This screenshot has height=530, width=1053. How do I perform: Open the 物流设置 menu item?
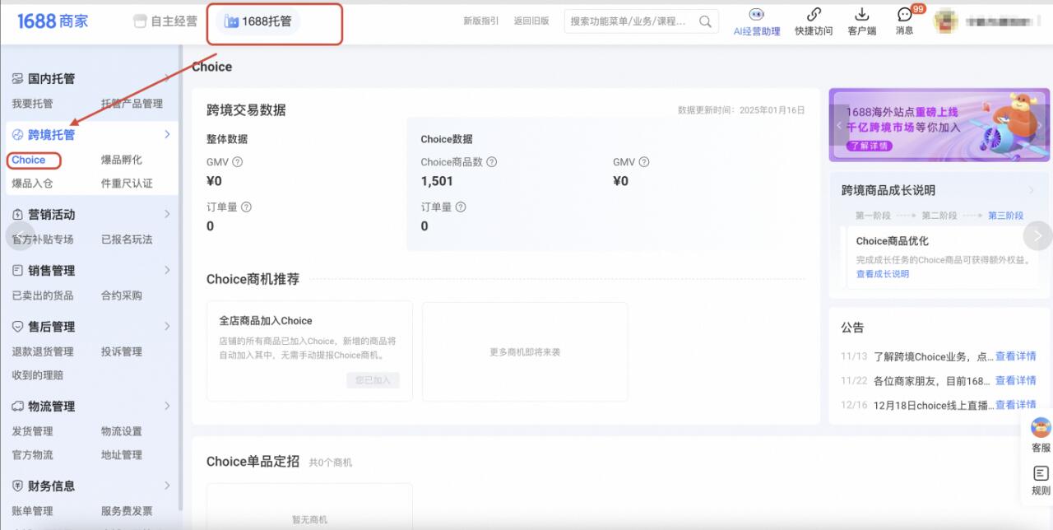[x=122, y=431]
